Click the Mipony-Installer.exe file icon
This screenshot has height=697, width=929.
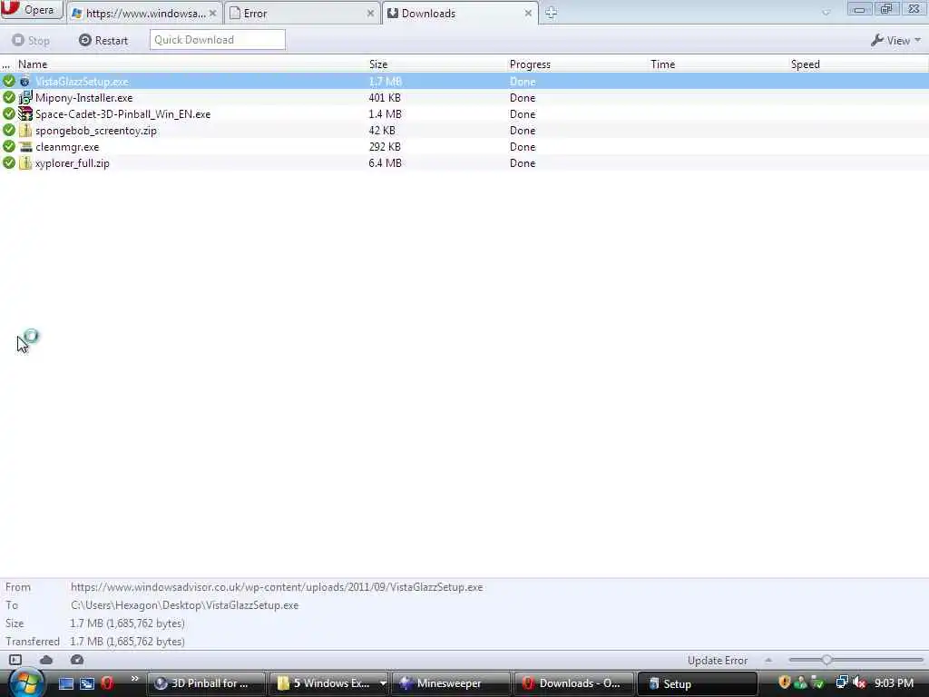[24, 97]
